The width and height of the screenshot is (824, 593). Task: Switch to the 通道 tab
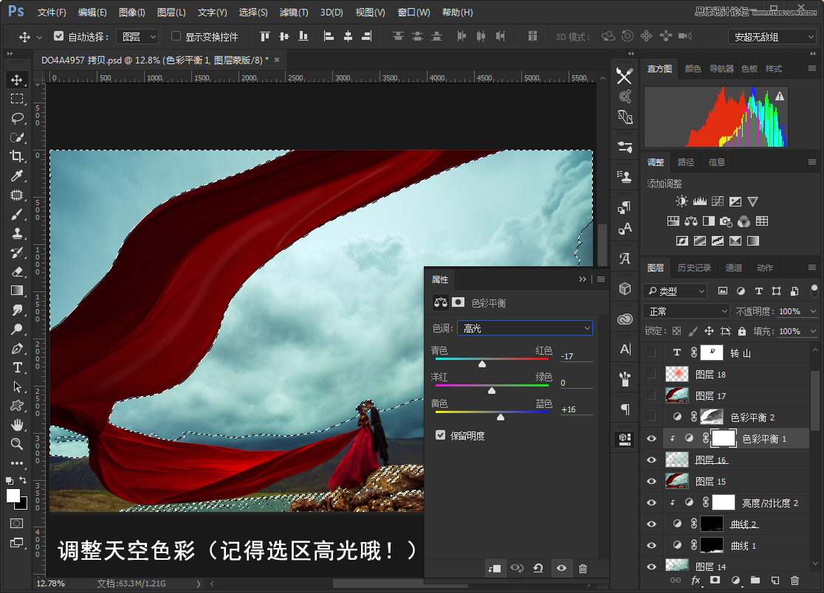pos(734,268)
